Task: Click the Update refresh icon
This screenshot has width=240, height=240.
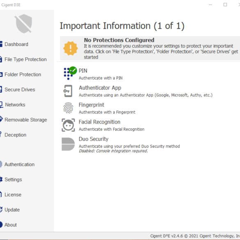Action: point(1,210)
